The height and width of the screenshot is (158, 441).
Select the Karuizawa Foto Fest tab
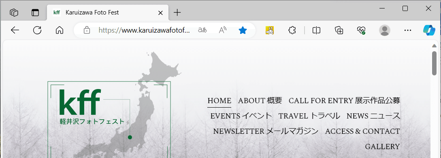click(x=108, y=12)
